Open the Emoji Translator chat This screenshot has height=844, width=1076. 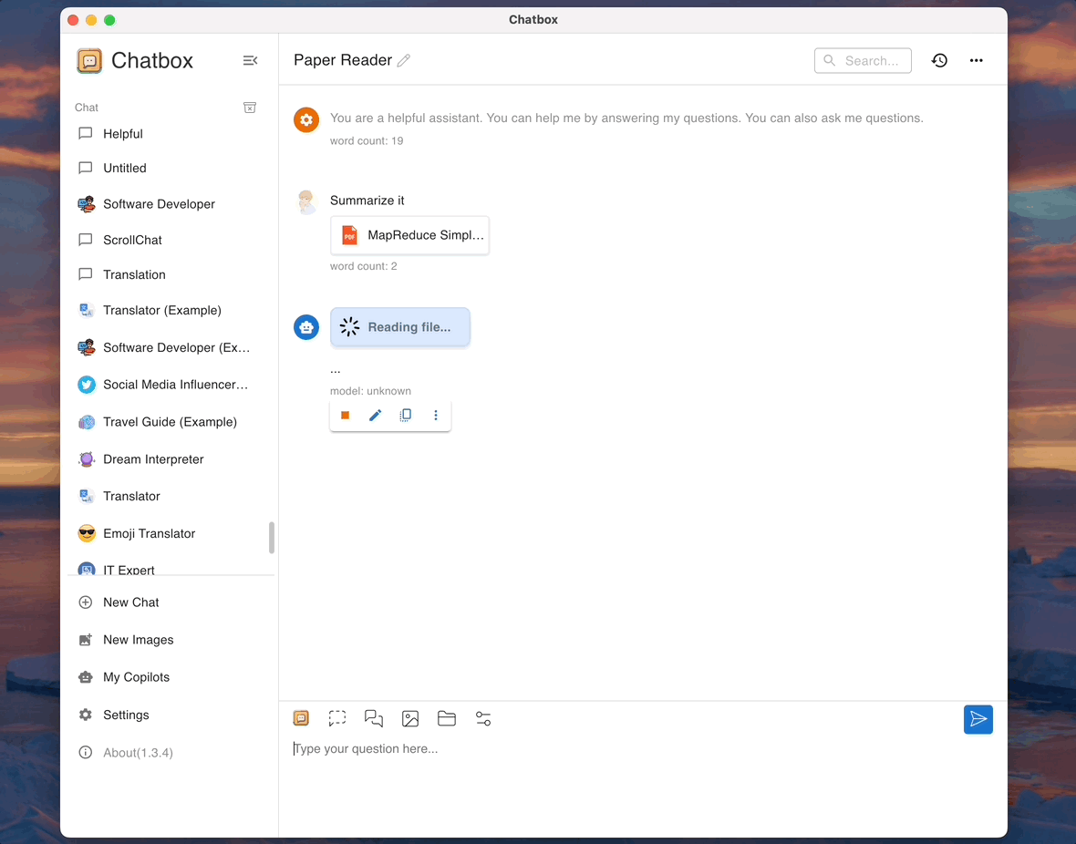(149, 533)
